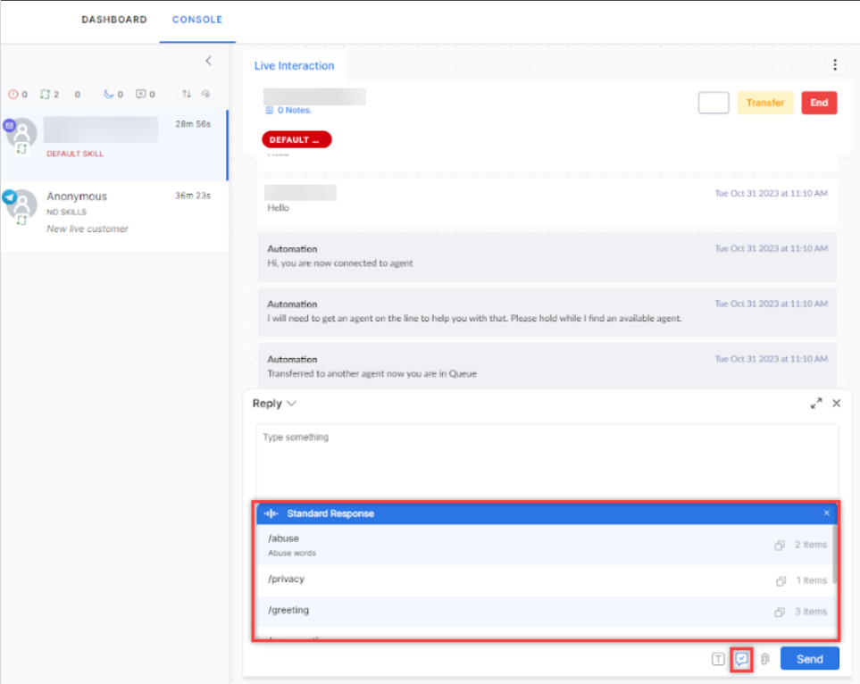Click the Standard Response list scrollbar
This screenshot has height=684, width=860.
click(834, 558)
